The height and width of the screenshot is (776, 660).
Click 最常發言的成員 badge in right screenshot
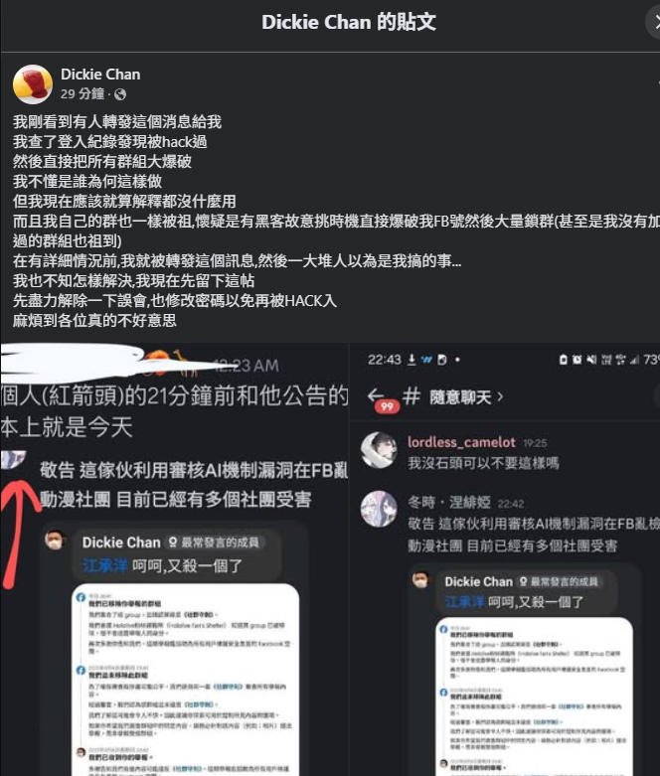tap(558, 581)
